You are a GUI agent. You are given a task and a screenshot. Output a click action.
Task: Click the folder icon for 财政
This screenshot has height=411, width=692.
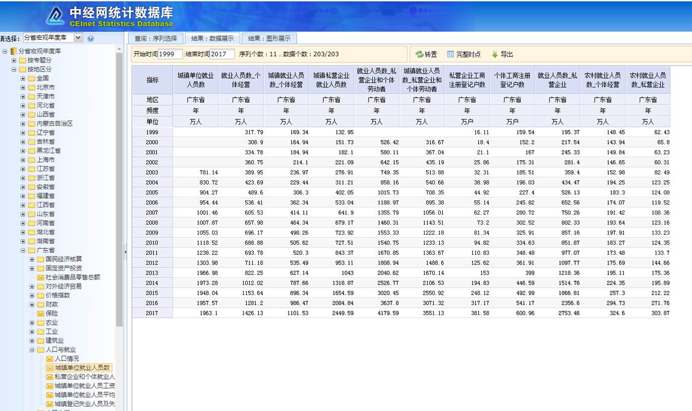40,304
